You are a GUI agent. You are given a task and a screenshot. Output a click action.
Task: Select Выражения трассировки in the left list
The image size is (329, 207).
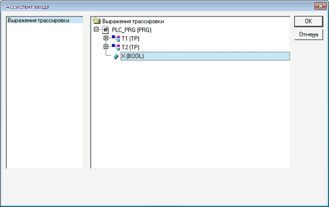coord(45,21)
